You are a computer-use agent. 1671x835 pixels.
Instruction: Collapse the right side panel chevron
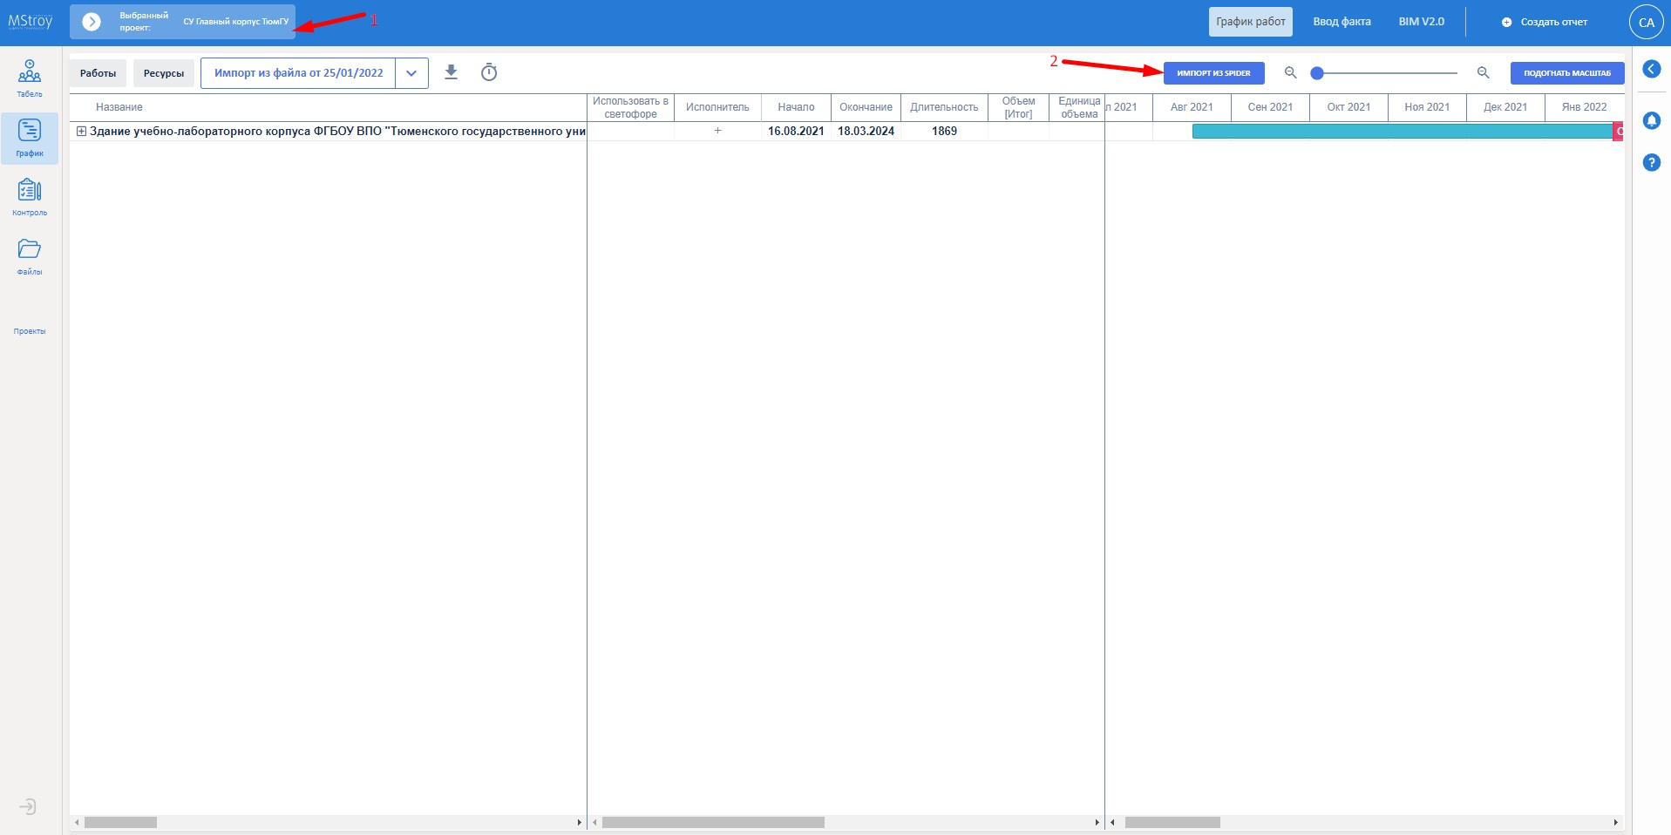tap(1651, 69)
